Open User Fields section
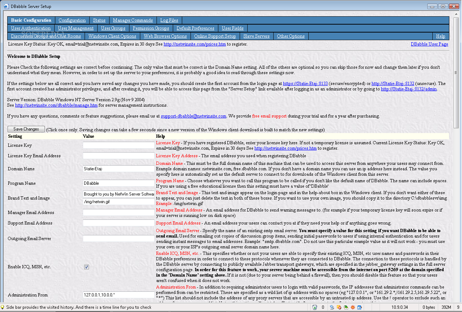Screen dimensions: 462x312 coord(232,28)
